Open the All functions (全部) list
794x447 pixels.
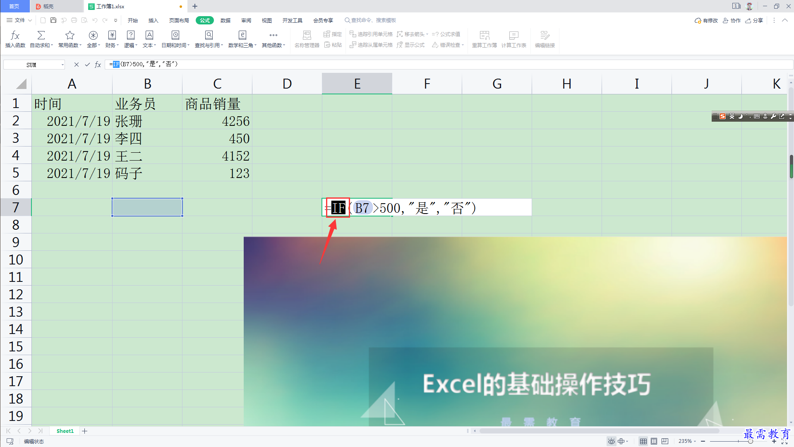[x=94, y=39]
